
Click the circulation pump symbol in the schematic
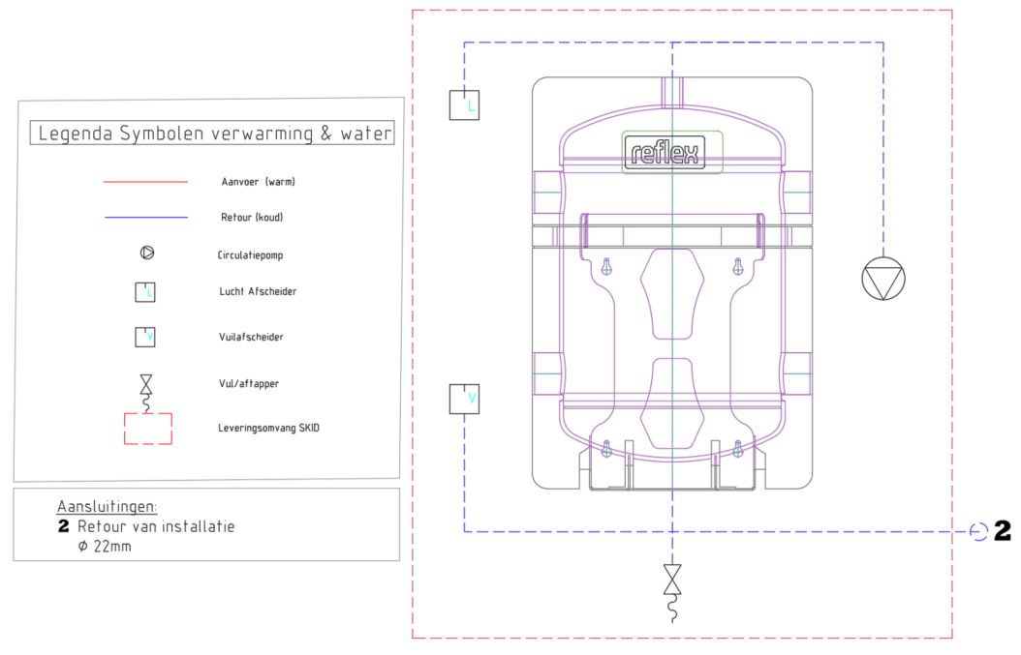click(x=882, y=279)
